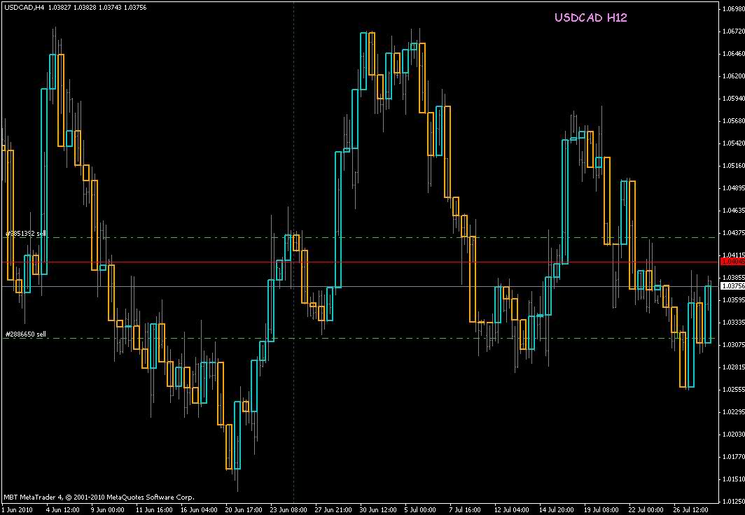Click the 1.05160 price axis value
Viewport: 745px width, 515px height.
tap(733, 165)
